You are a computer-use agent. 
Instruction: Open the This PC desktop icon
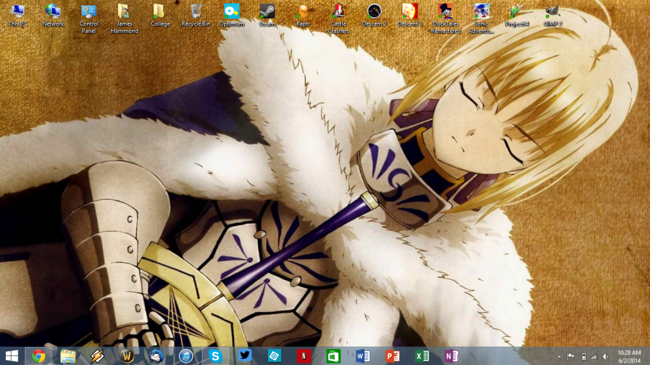click(x=17, y=15)
